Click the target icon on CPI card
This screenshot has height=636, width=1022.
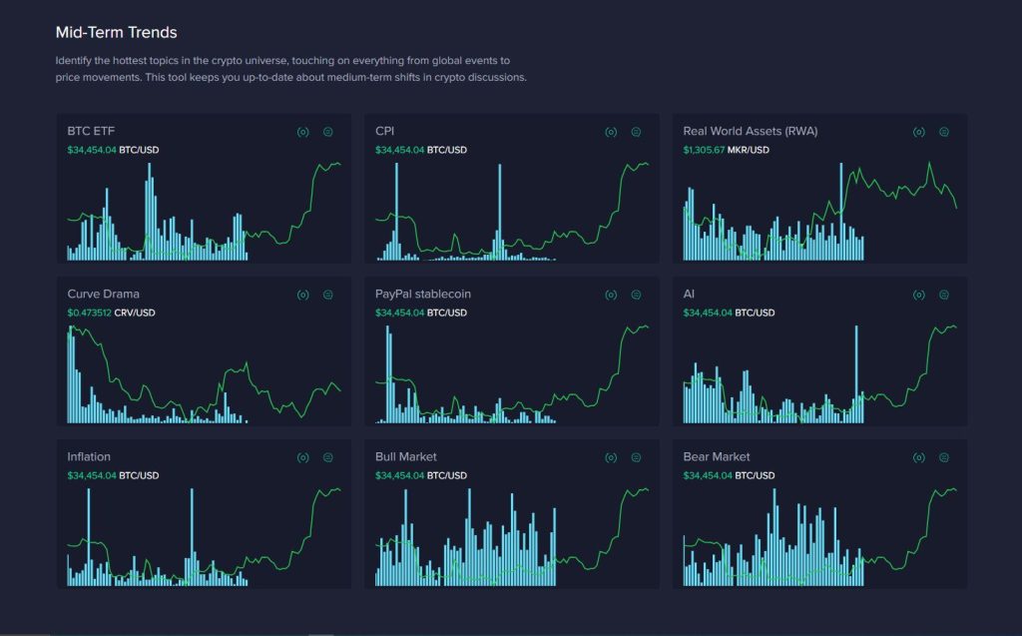coord(610,131)
